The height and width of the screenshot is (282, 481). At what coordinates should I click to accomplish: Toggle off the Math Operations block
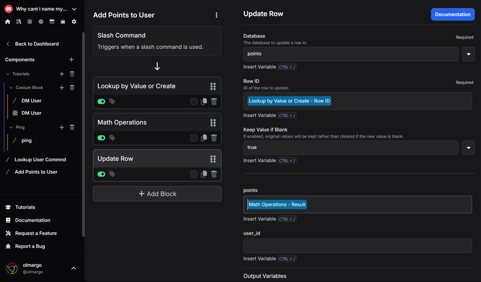point(101,138)
